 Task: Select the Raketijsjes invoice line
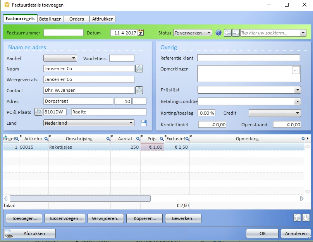click(154, 147)
